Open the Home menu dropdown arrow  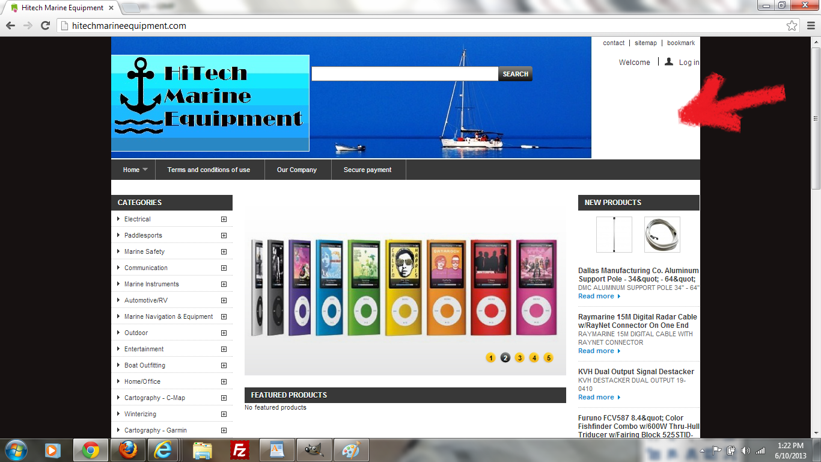click(x=145, y=170)
